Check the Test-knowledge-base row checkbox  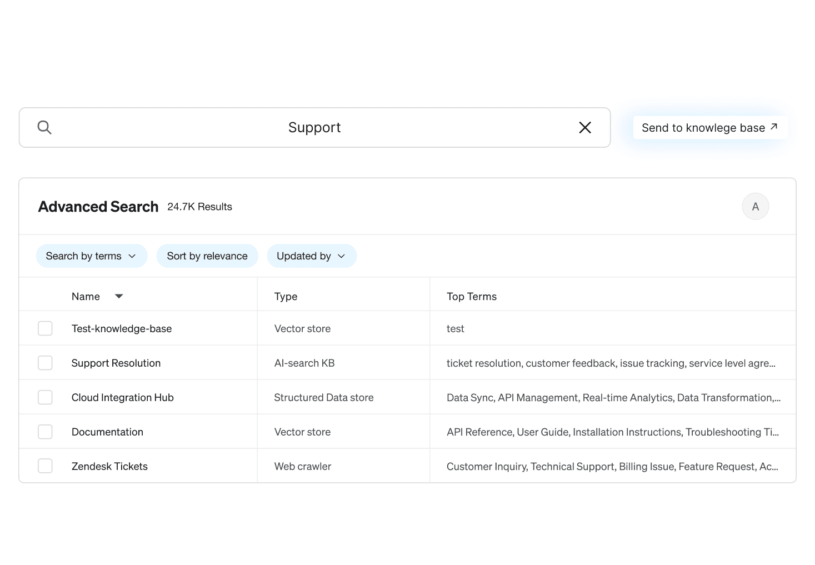click(45, 328)
